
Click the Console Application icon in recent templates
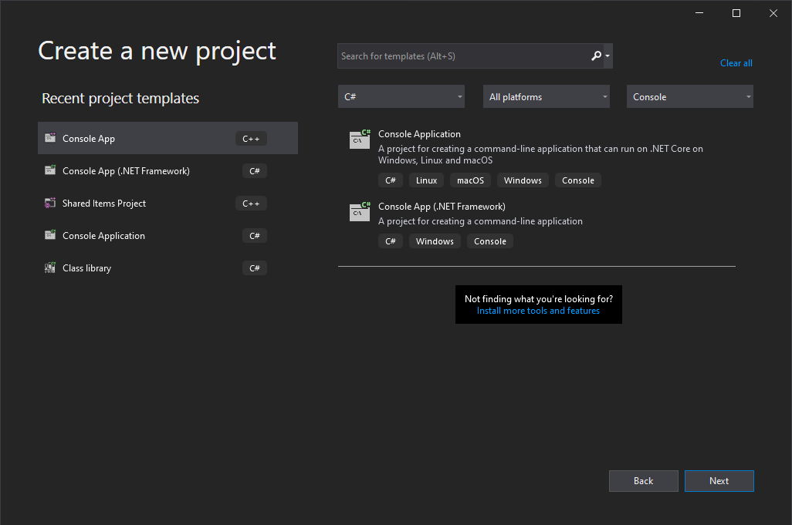pos(50,235)
